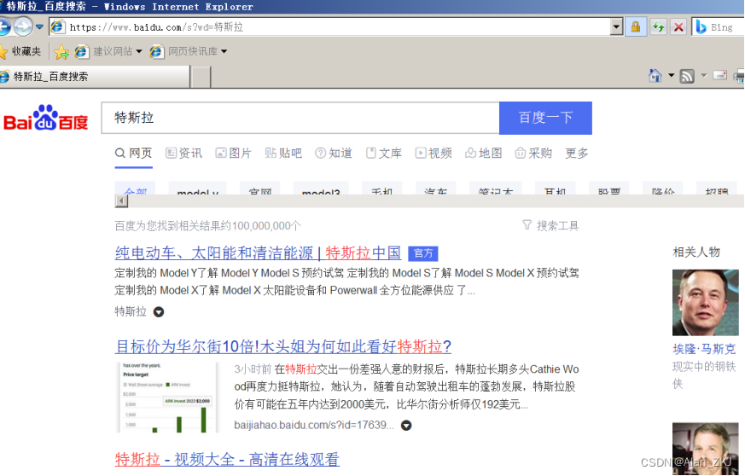Screen dimensions: 745x476
Task: Expand the Home button dropdown arrow
Action: pos(672,76)
